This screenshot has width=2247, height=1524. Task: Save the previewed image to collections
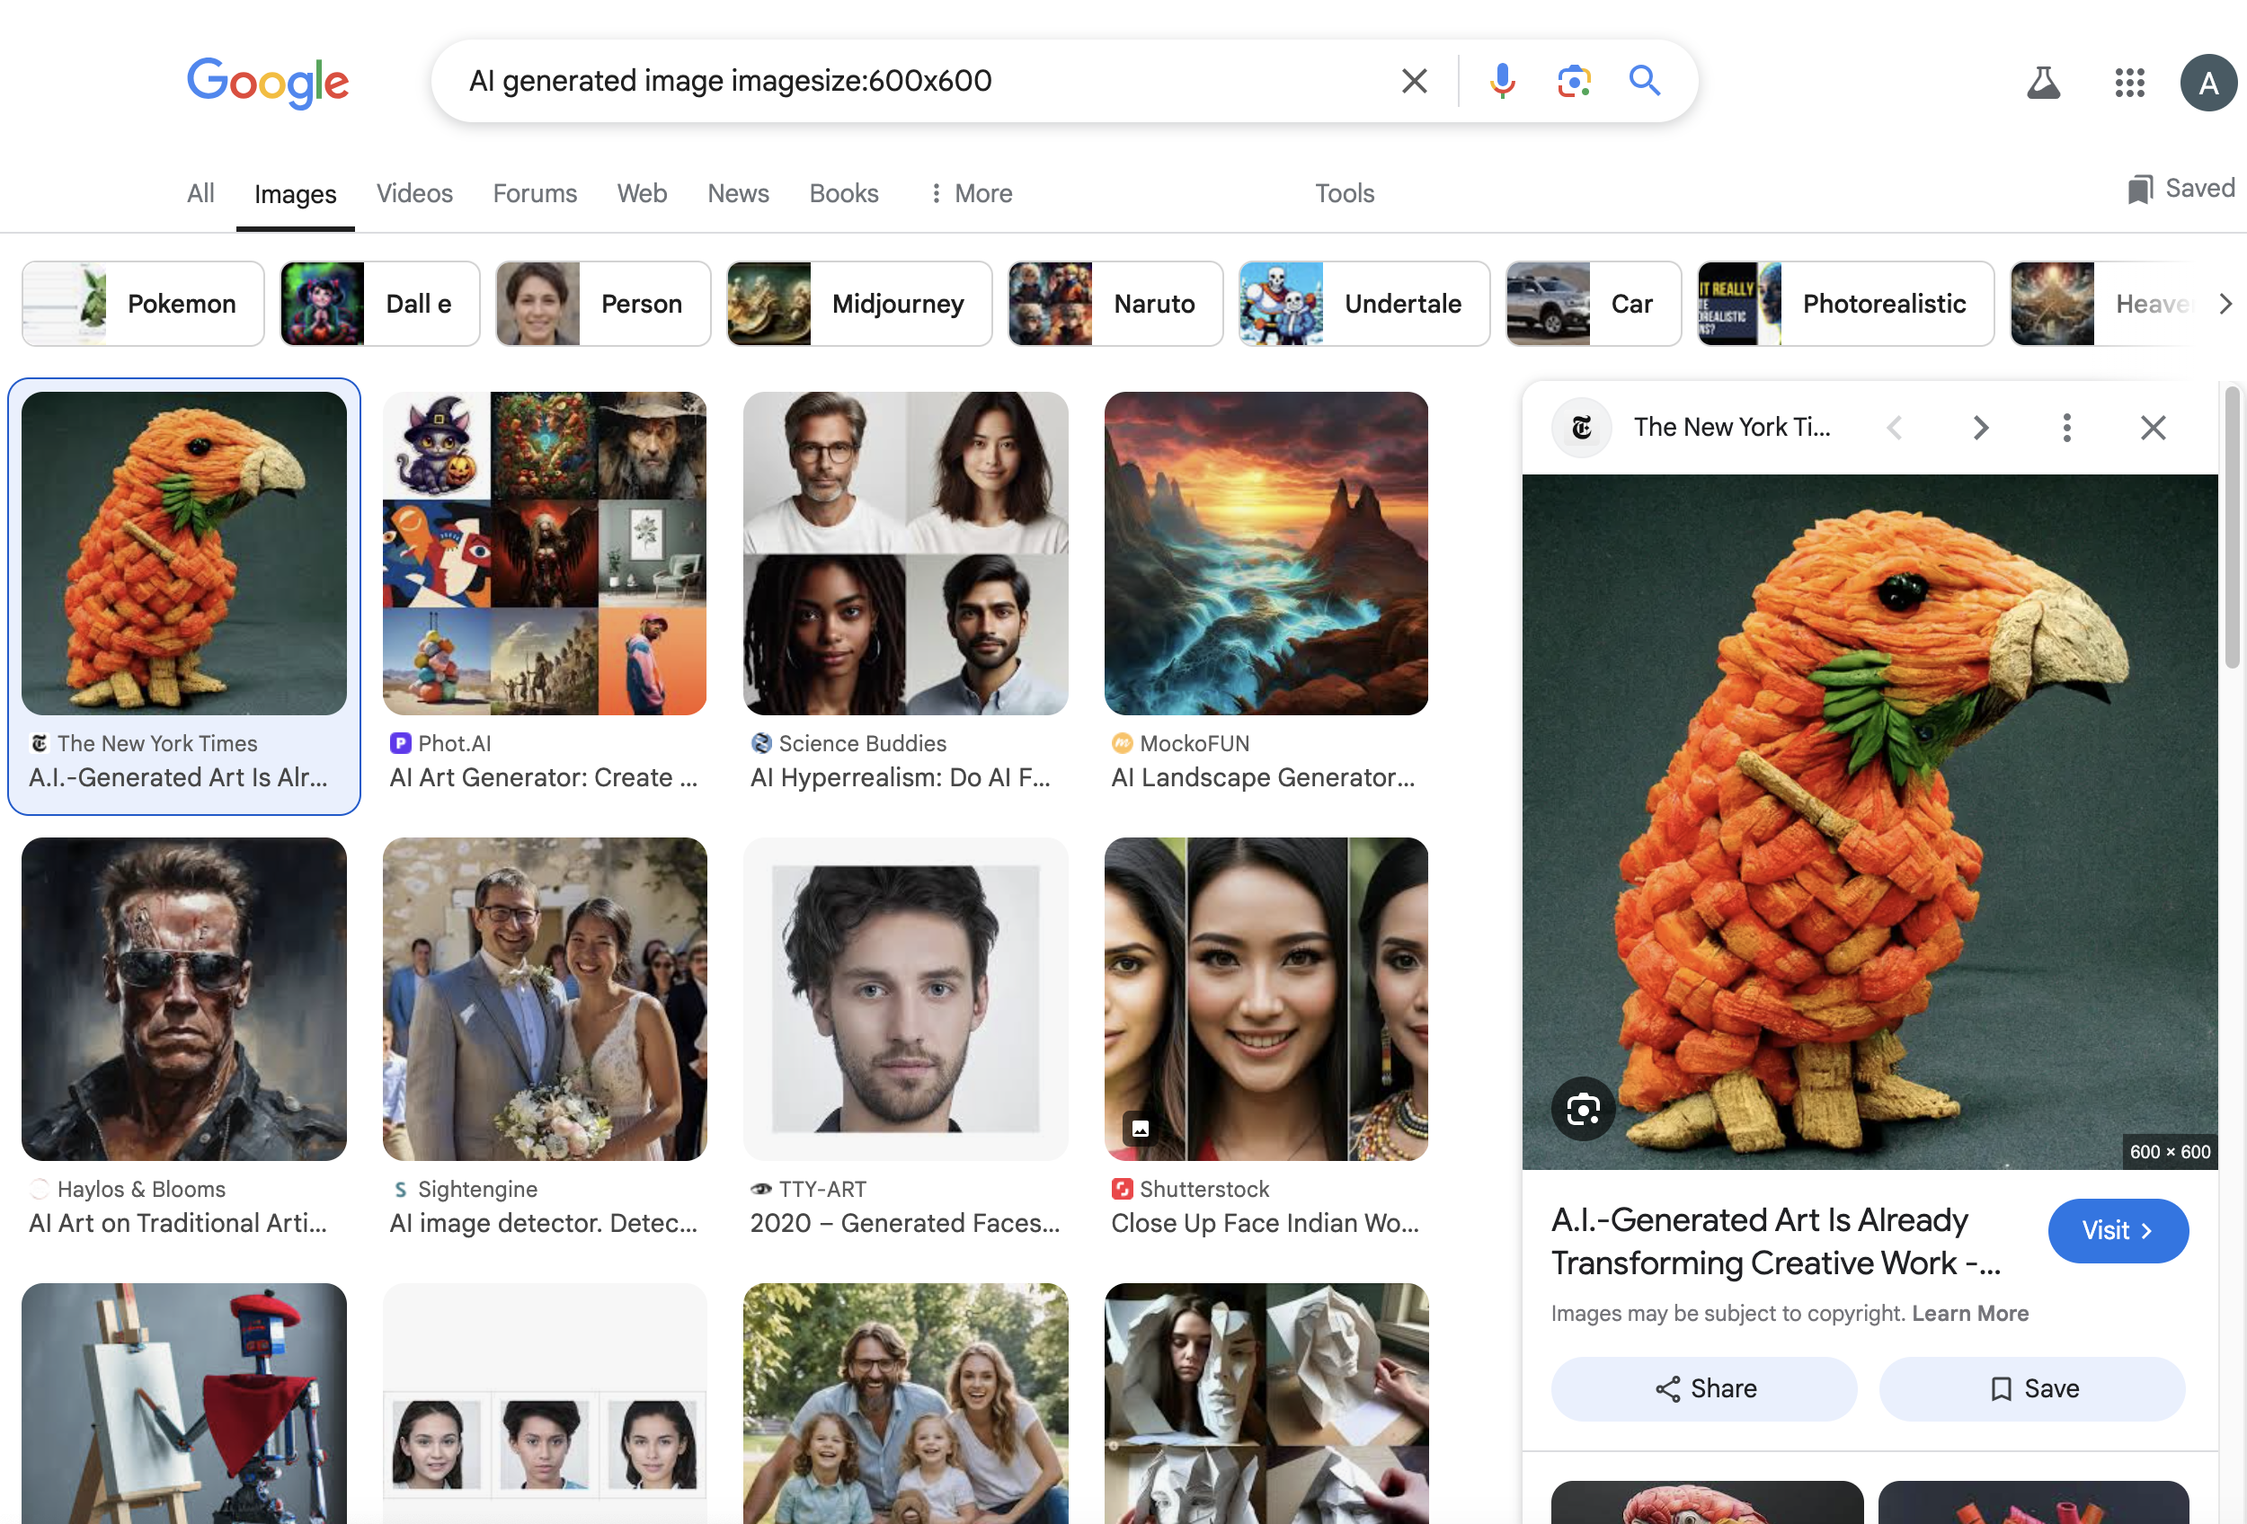click(2031, 1388)
